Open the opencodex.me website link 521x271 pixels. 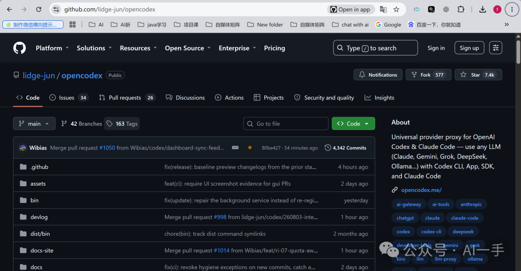click(421, 190)
